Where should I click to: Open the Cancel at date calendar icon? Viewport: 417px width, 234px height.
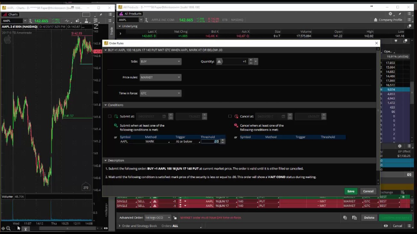(x=283, y=116)
